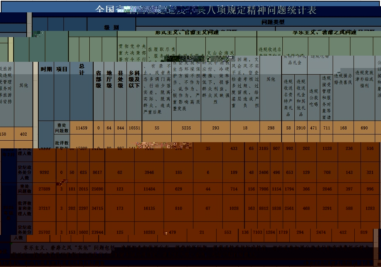Click the cell containing 471
The image size is (381, 267).
[x=313, y=128]
